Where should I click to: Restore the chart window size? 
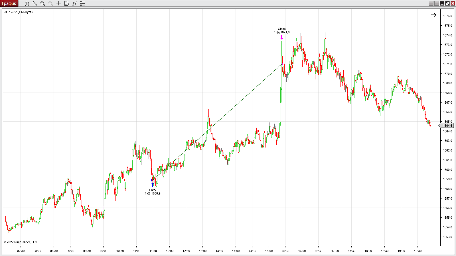[x=447, y=3]
